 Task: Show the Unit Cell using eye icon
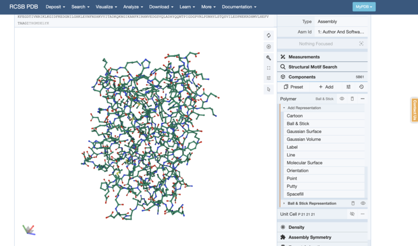pos(352,214)
